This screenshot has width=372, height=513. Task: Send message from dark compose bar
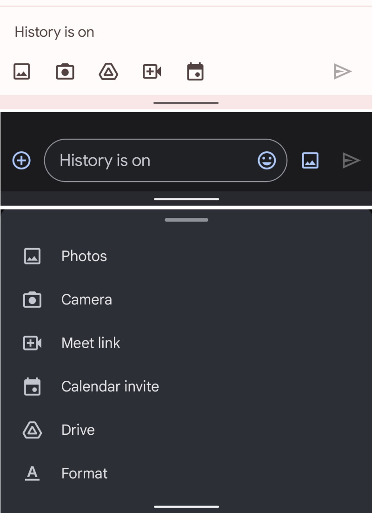pos(351,160)
